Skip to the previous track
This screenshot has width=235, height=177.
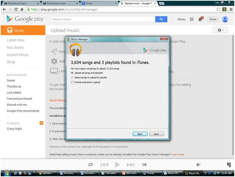[x=104, y=165]
